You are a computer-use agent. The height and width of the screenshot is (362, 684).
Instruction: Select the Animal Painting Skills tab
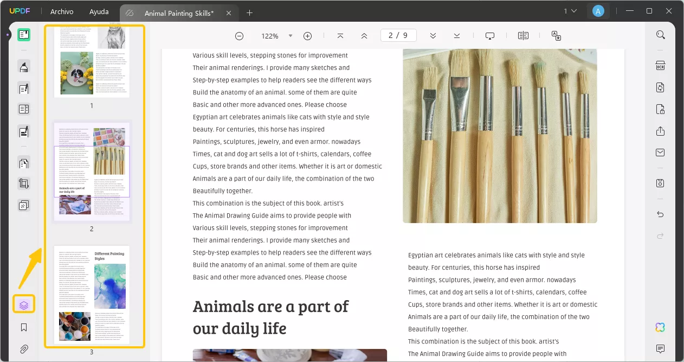(178, 12)
